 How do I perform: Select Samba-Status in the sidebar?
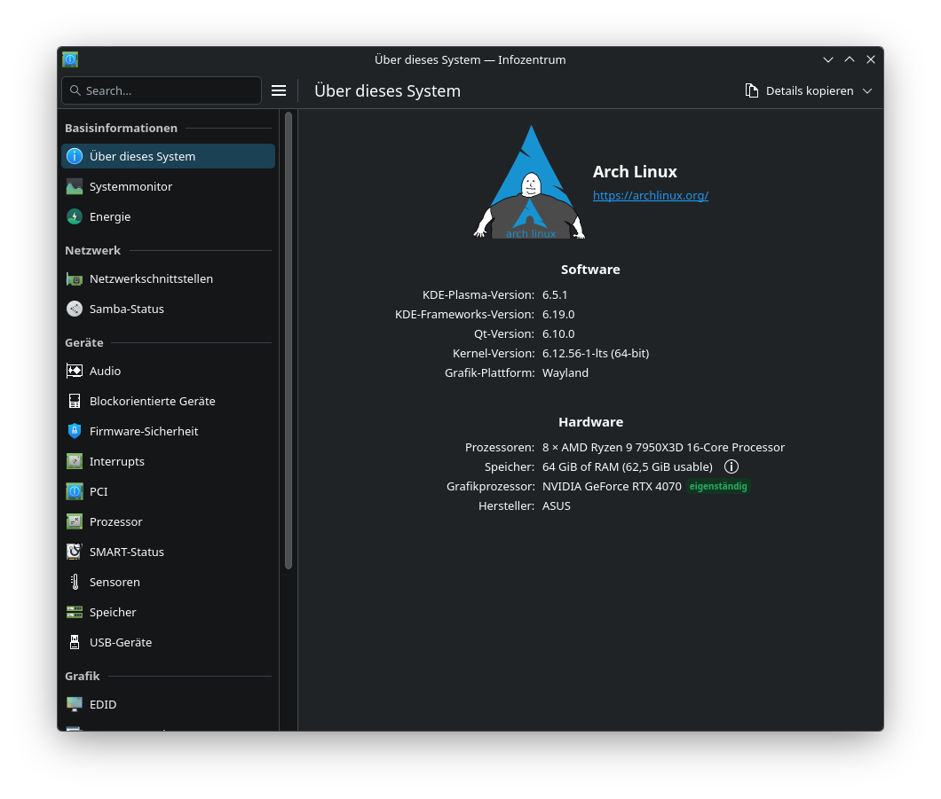[x=168, y=309]
